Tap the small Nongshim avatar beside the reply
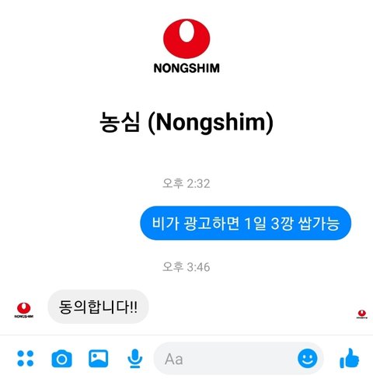This screenshot has height=382, width=373. [23, 310]
